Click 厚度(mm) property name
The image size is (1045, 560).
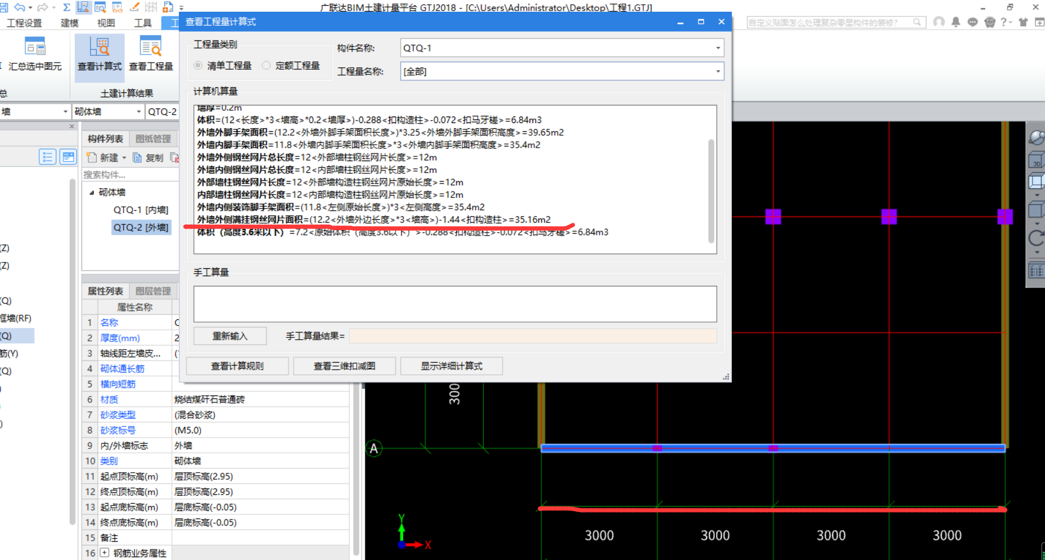tap(120, 338)
